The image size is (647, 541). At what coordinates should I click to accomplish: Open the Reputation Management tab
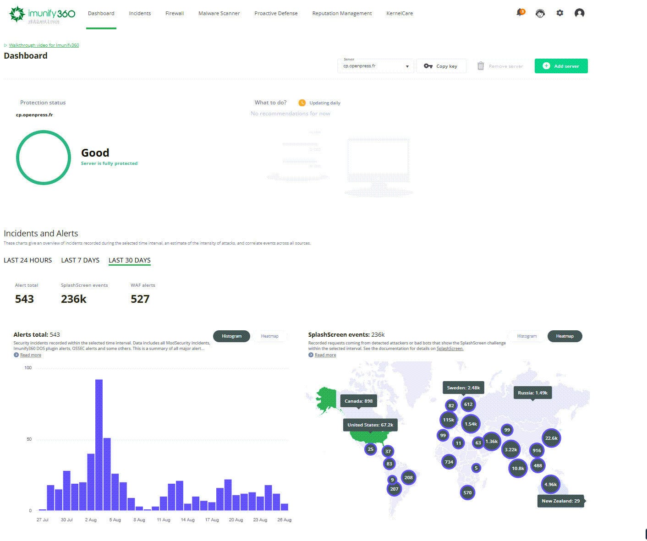tap(342, 14)
